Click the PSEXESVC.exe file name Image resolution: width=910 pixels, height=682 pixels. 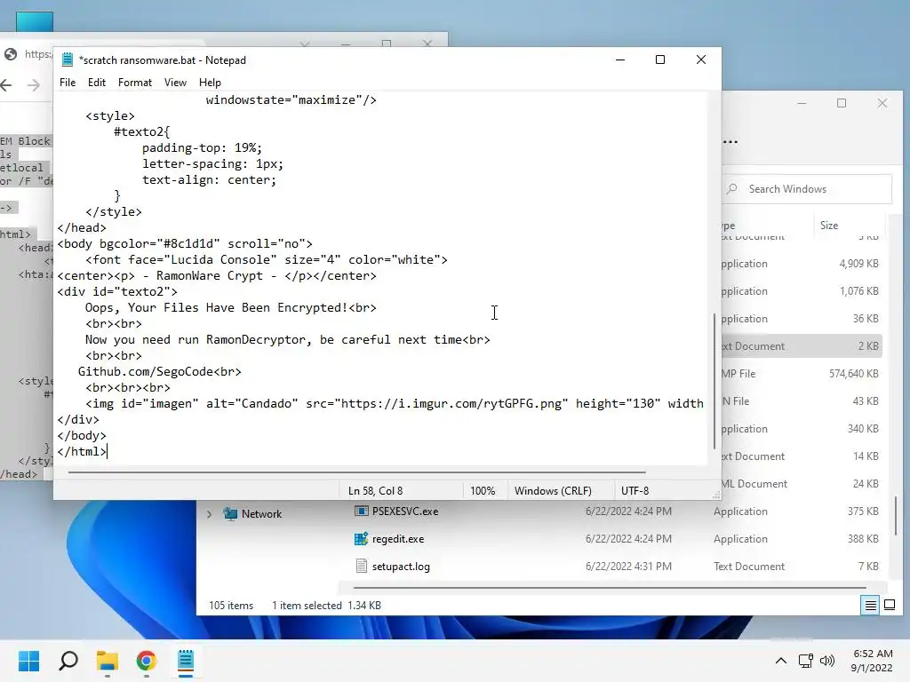(x=405, y=511)
